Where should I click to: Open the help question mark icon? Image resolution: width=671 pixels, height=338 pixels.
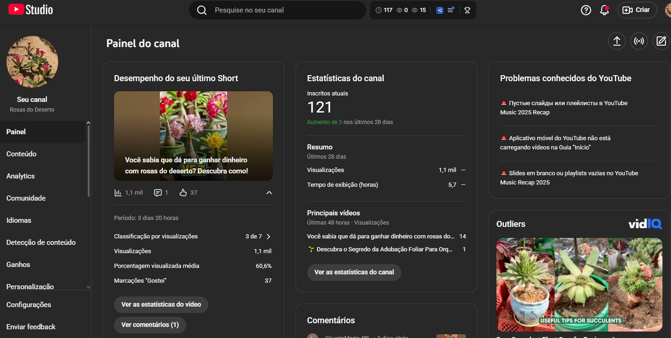(586, 10)
